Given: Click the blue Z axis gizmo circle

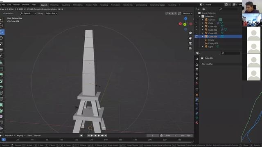Looking at the screenshot, I should [x=185, y=18].
